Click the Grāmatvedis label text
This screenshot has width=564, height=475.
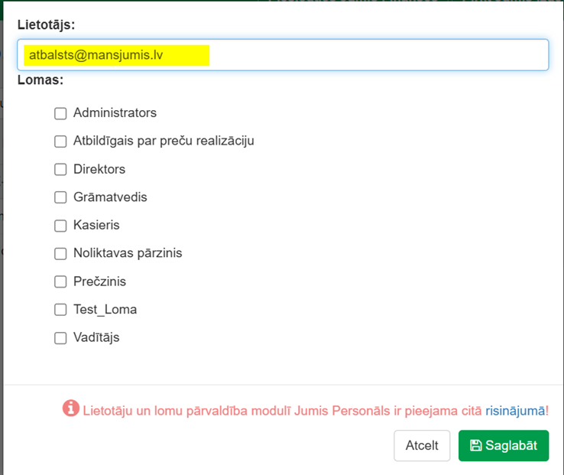110,197
